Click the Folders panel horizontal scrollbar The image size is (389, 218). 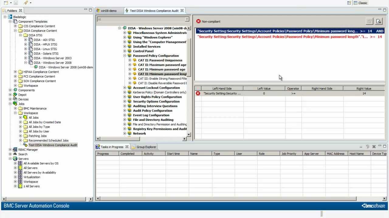[47, 199]
